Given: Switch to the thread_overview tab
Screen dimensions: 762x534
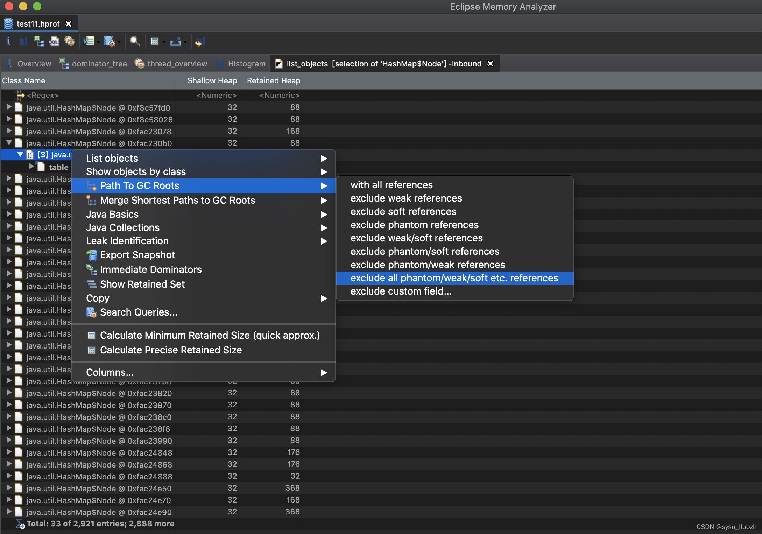Looking at the screenshot, I should 171,64.
